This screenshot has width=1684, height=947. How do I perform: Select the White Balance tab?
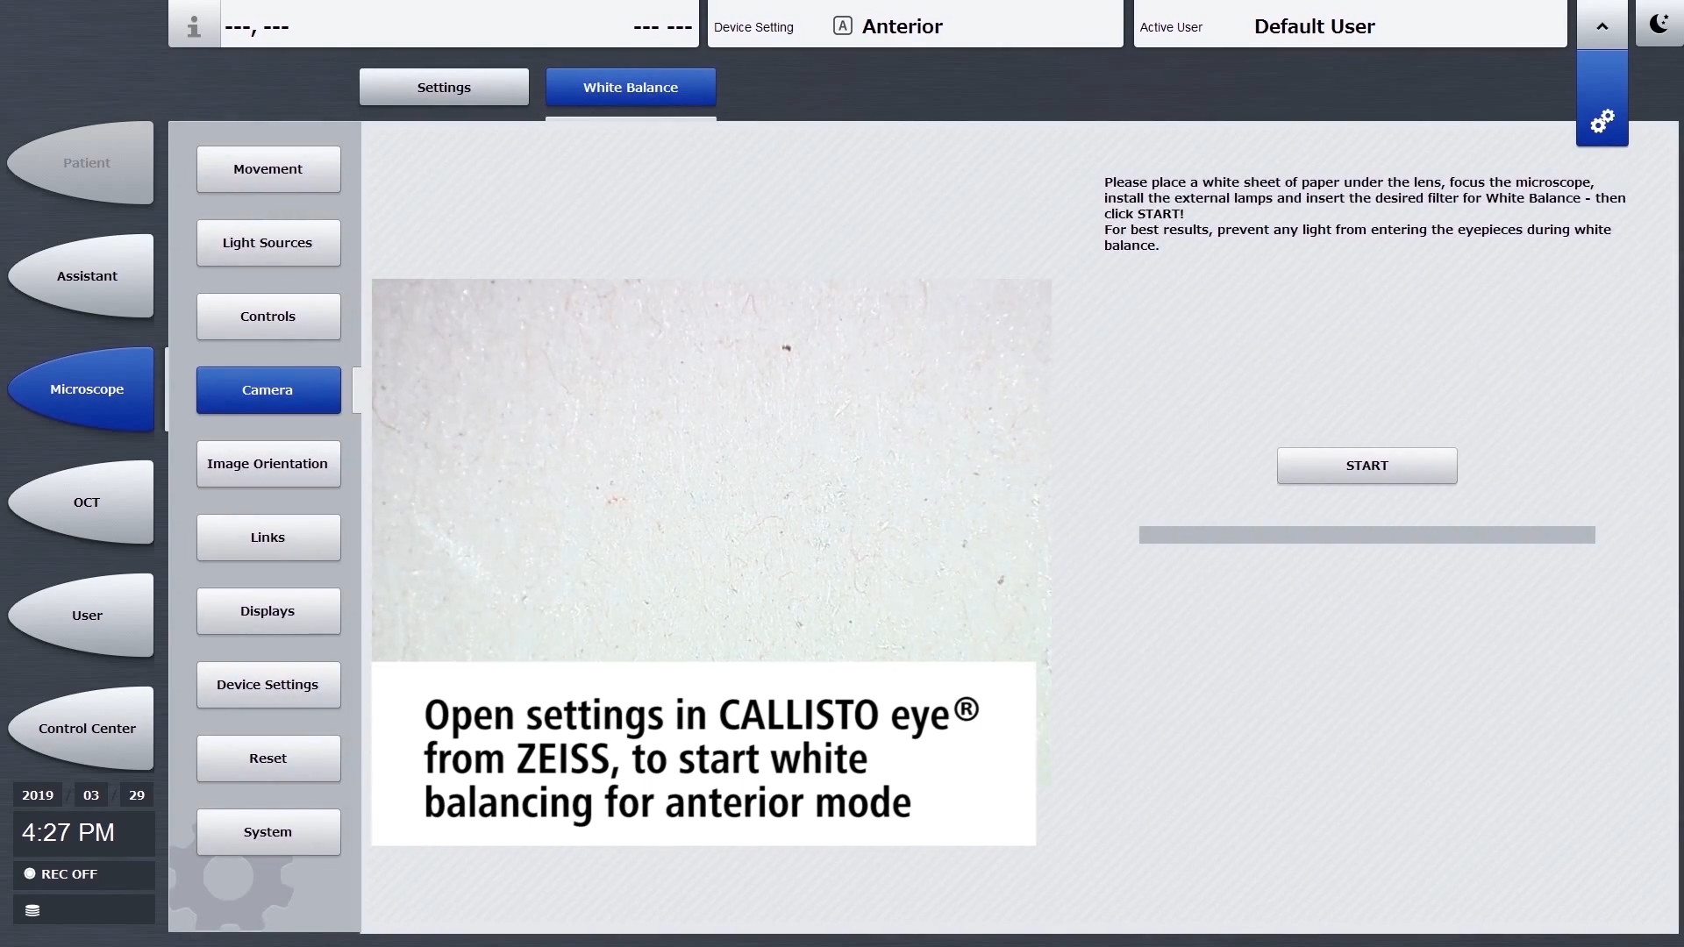pos(631,88)
